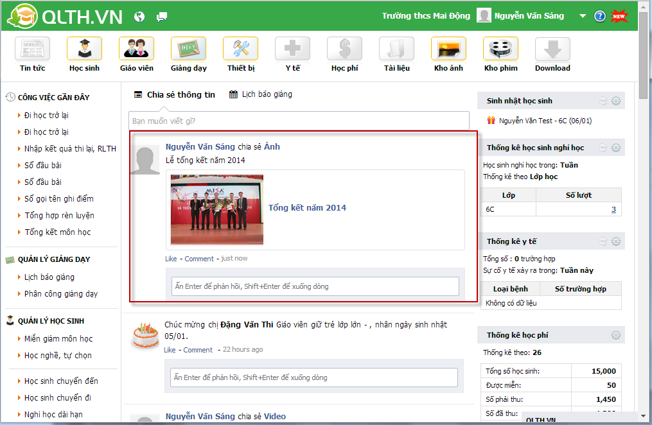The image size is (652, 425).
Task: Open Nhập kết quả thi lại, RLTH
Action: click(70, 149)
